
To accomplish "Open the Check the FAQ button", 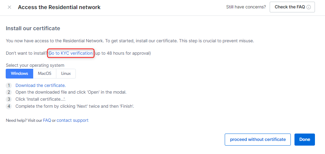I will 292,7.
